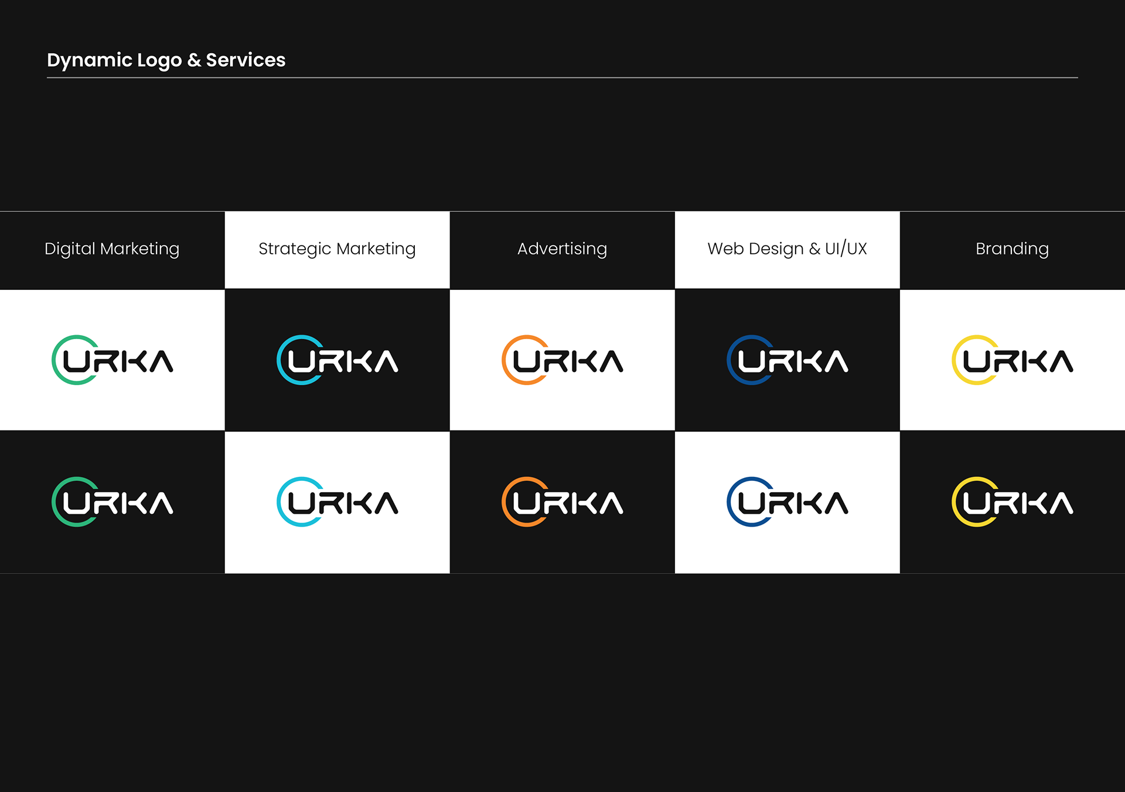Click the dark blue URKA logo on black

[x=787, y=360]
